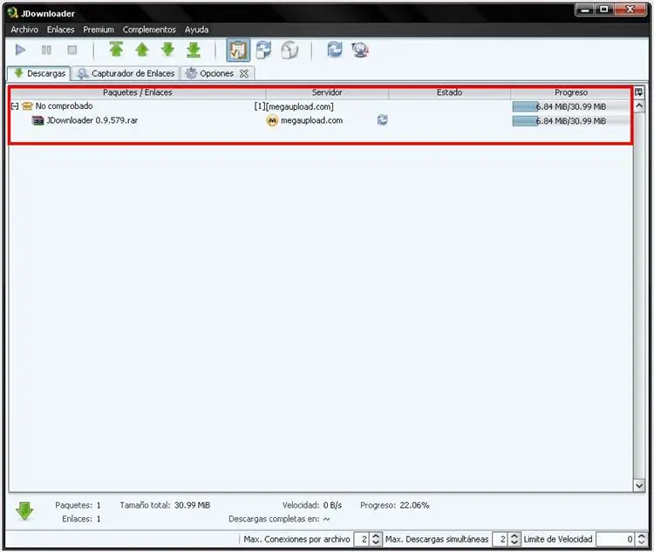
Task: Click the update globe icon in toolbar
Action: (360, 50)
